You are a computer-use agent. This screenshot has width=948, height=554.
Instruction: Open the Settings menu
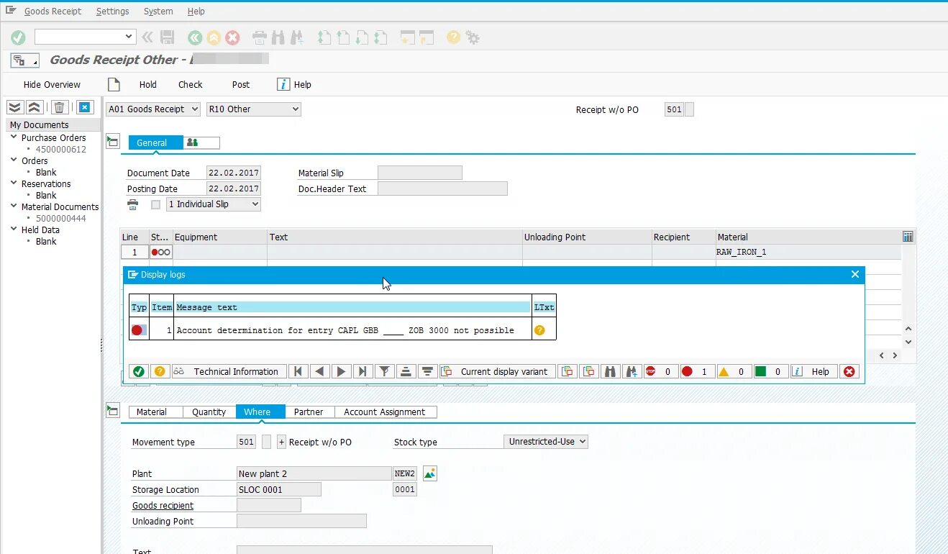pyautogui.click(x=112, y=11)
